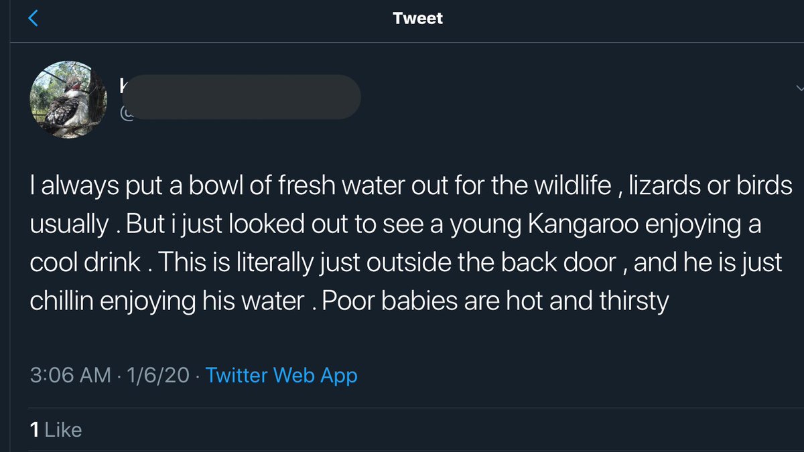This screenshot has height=452, width=804.
Task: Open the Twitter Web App source link
Action: click(x=281, y=375)
